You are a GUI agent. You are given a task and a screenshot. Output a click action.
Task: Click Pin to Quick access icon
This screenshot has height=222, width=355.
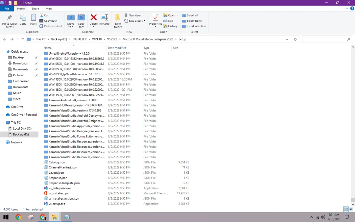coord(10,18)
